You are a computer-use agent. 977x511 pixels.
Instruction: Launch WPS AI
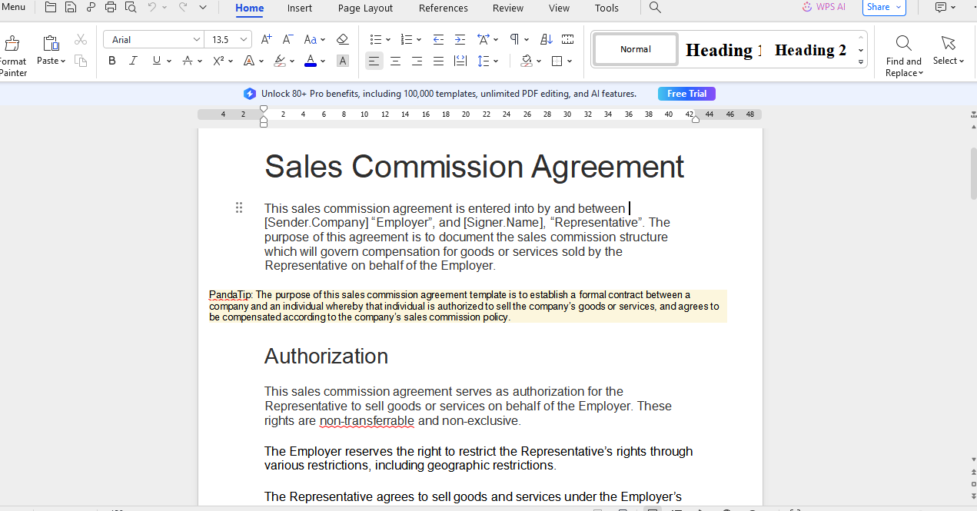(x=823, y=7)
